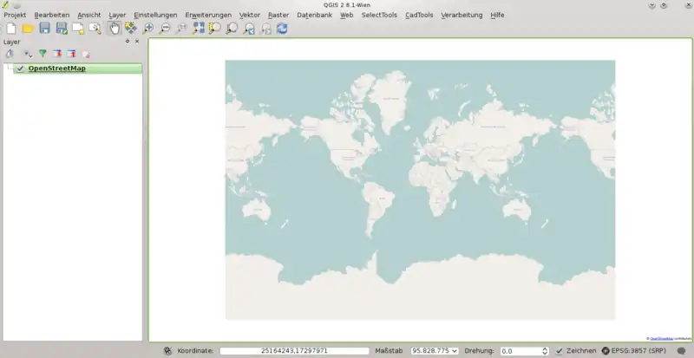Save the project with the floppy disk icon
Viewport: 694px width, 358px height.
pos(45,29)
